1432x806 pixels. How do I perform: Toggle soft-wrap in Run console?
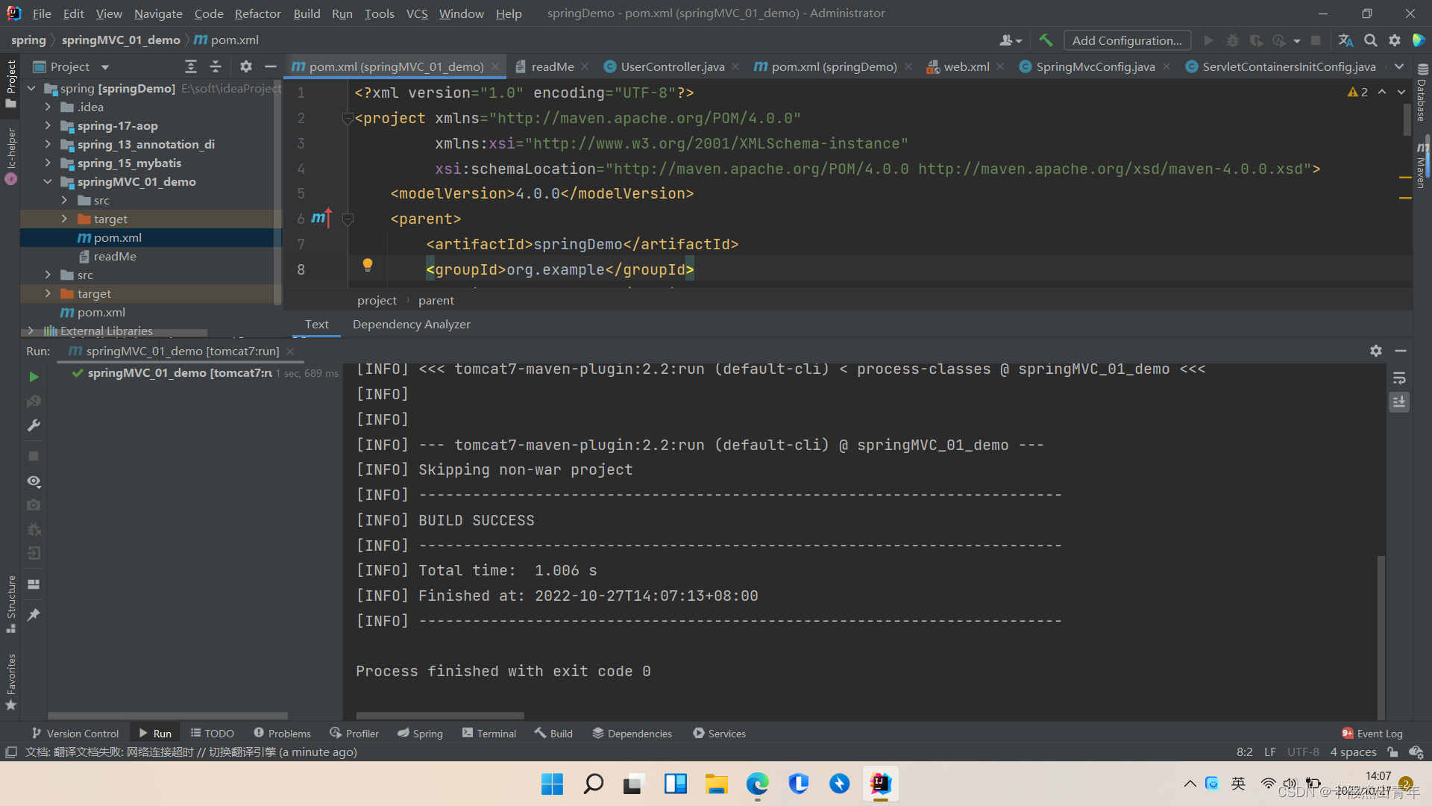pos(1399,378)
